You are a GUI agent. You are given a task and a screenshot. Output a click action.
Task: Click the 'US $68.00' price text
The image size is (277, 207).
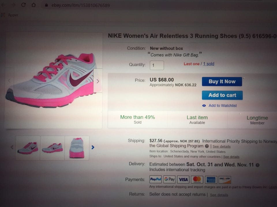click(162, 80)
